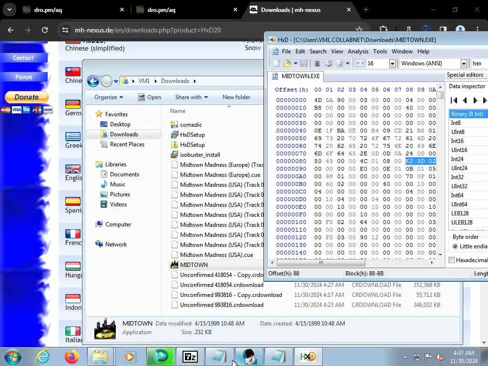Click Computer in Explorer navigation pane
The image size is (488, 366).
point(114,224)
